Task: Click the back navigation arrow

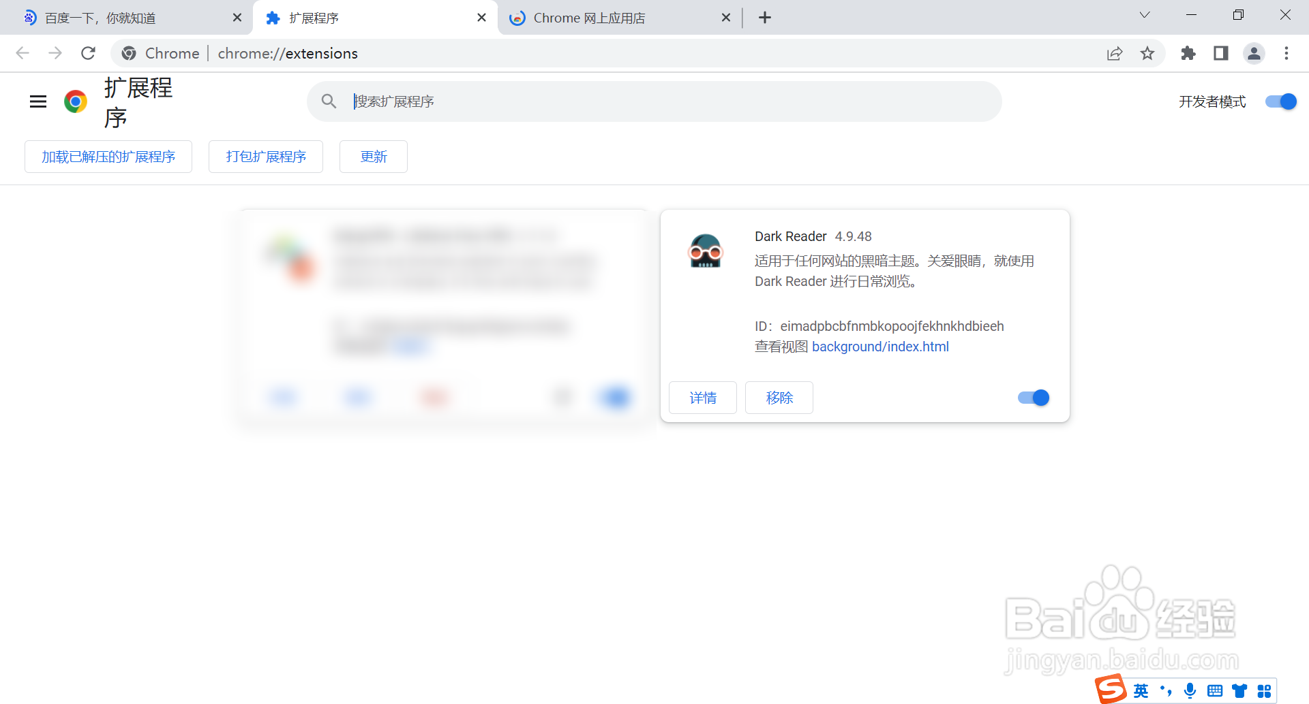Action: [x=22, y=53]
